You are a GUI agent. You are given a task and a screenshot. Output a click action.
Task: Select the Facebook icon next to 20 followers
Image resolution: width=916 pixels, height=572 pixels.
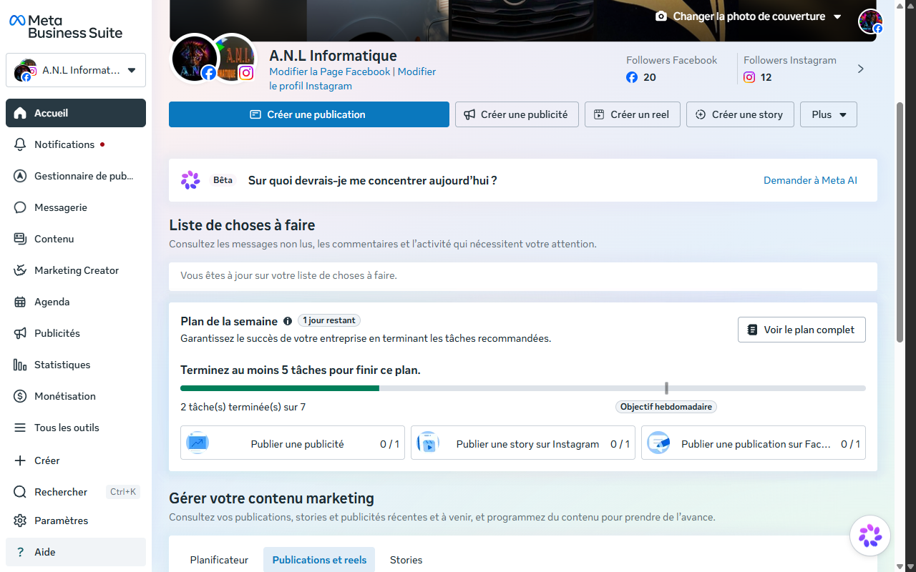[632, 77]
